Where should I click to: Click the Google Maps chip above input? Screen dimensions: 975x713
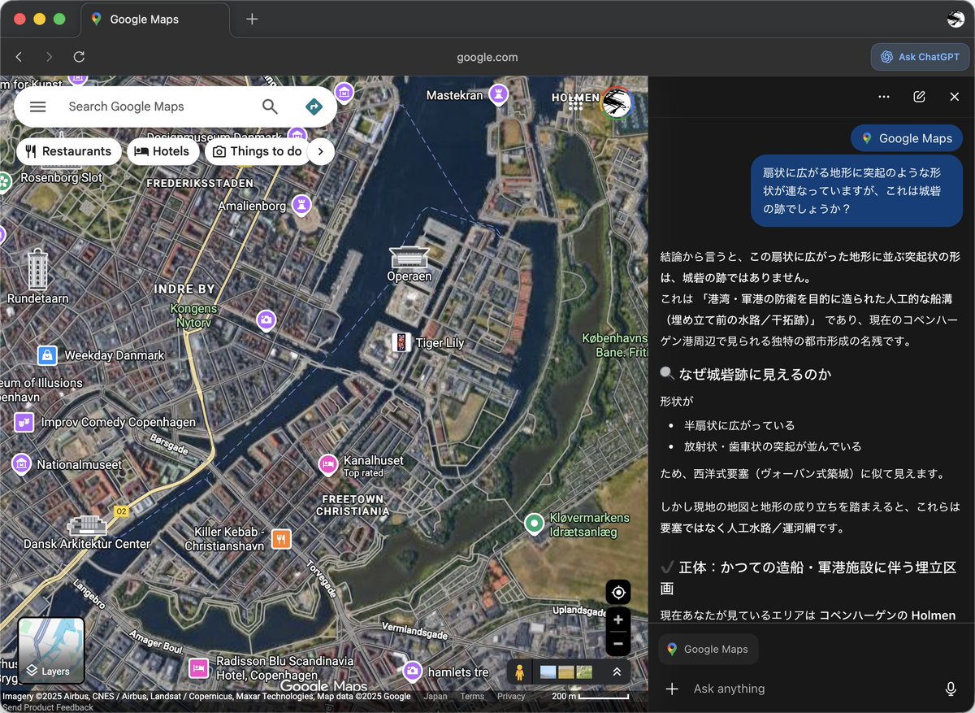click(x=708, y=649)
